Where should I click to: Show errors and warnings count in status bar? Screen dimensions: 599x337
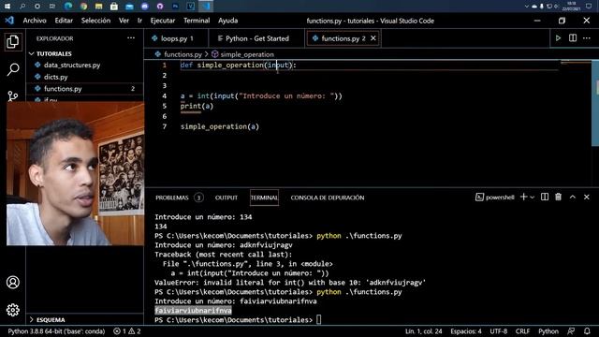pos(127,331)
